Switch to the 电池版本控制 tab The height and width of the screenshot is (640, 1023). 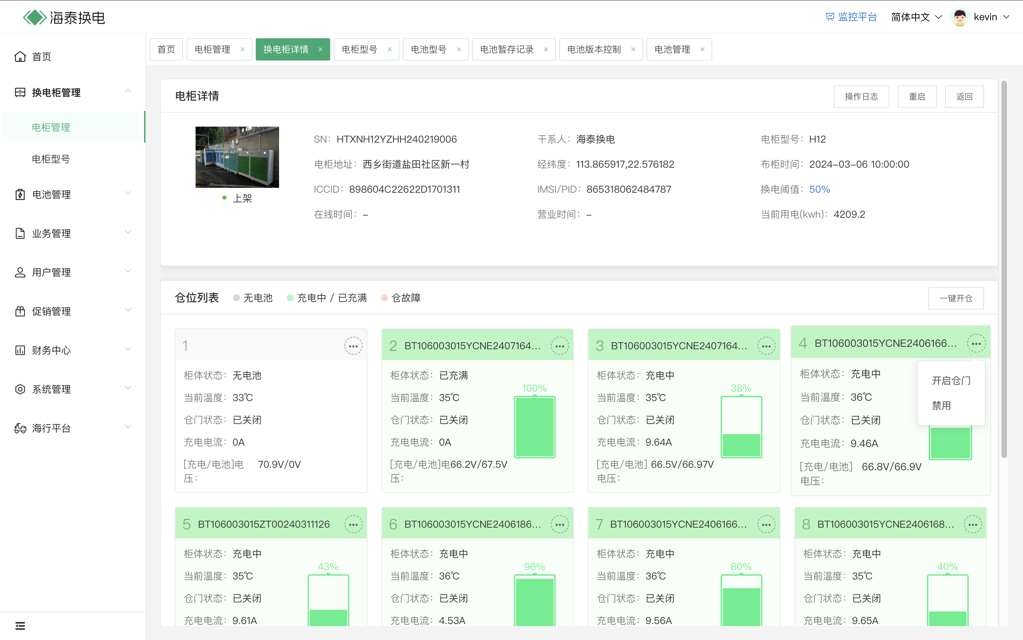tap(594, 49)
